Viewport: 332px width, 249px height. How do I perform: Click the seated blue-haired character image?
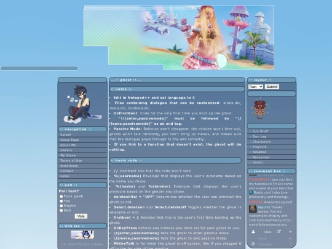click(82, 104)
